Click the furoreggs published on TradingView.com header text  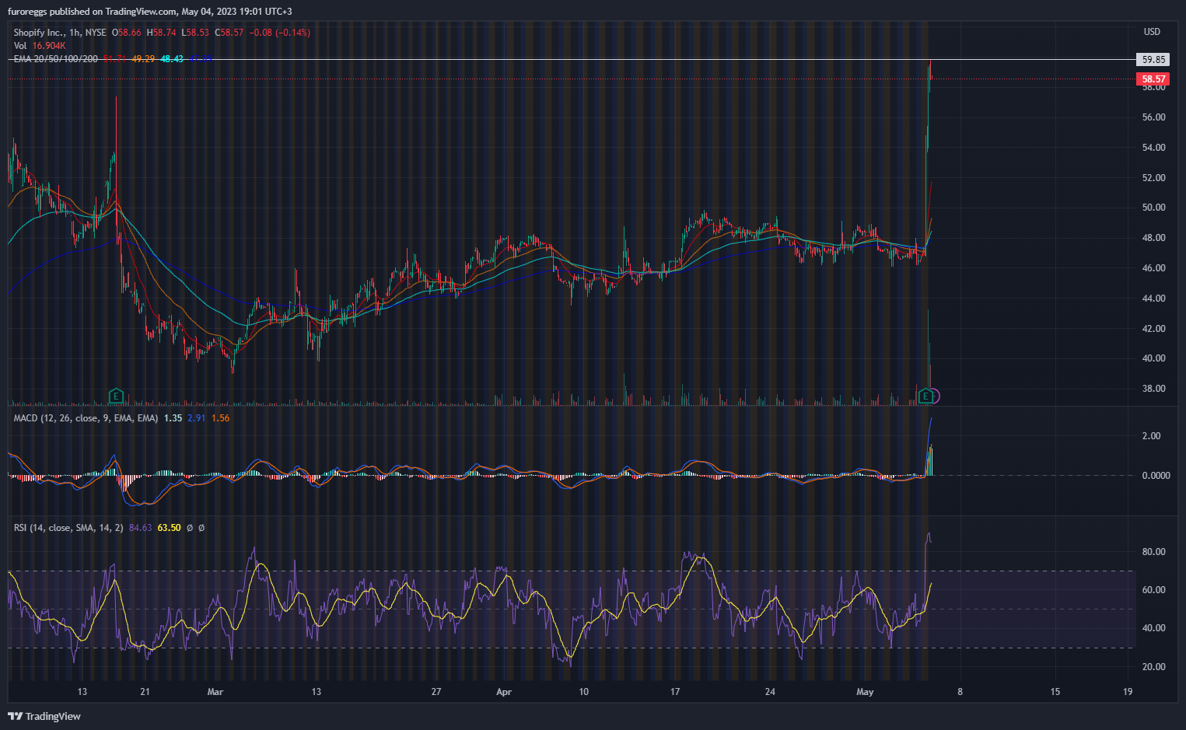pyautogui.click(x=149, y=12)
